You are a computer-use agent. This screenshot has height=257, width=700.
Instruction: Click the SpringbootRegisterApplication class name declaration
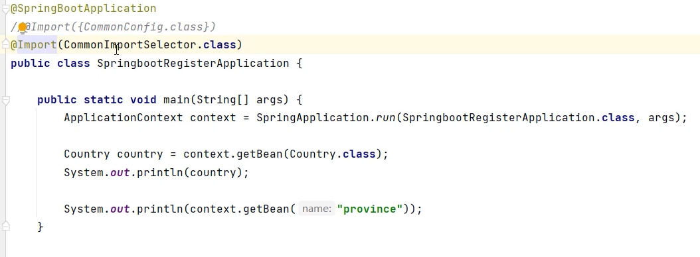[x=193, y=63]
